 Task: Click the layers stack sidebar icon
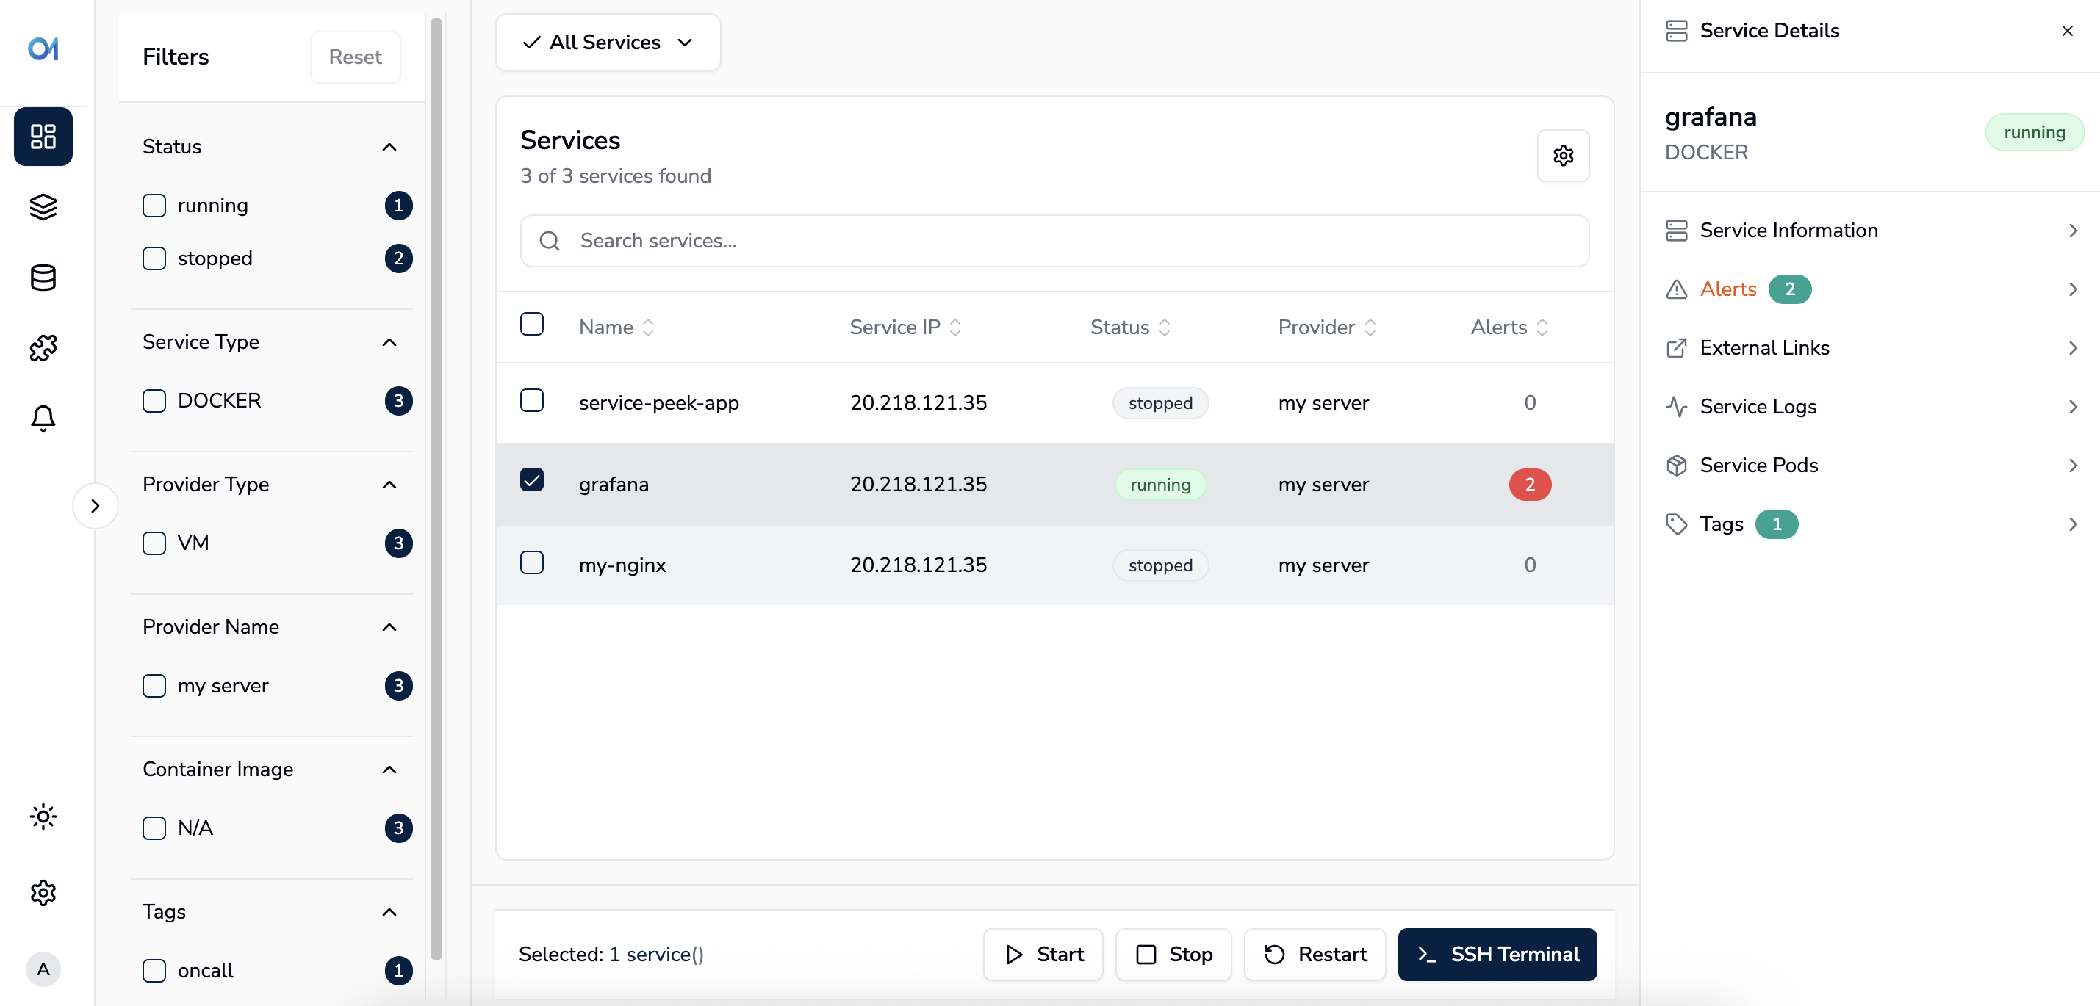coord(43,207)
